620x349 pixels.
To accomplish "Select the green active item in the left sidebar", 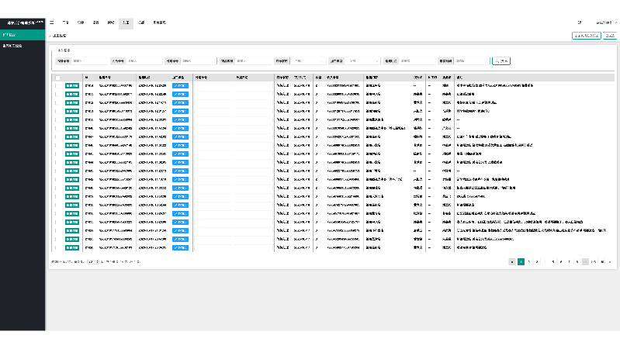I will [x=23, y=35].
